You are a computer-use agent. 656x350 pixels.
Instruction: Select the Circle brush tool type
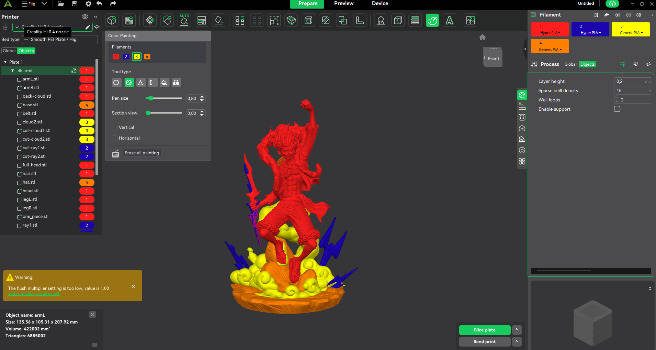[x=116, y=83]
